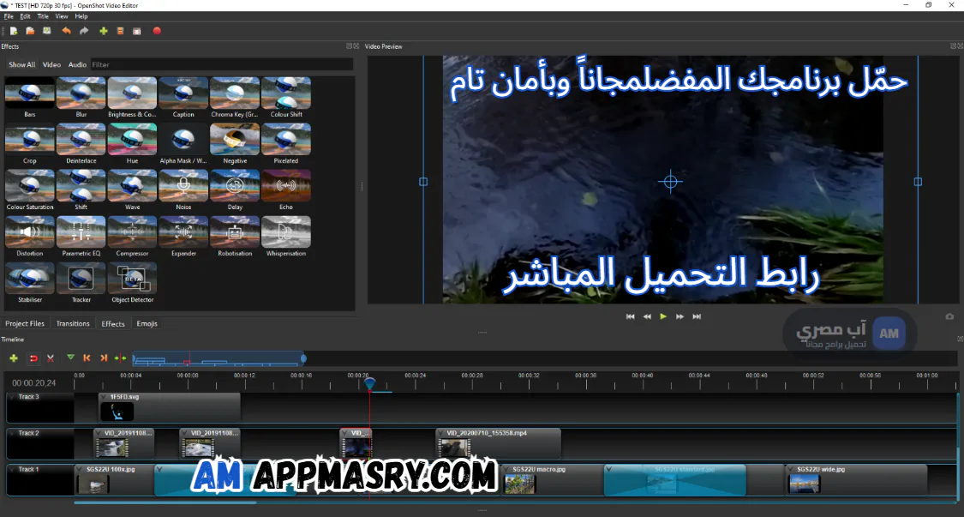964x517 pixels.
Task: Toggle the razor cutting tool
Action: pyautogui.click(x=51, y=358)
